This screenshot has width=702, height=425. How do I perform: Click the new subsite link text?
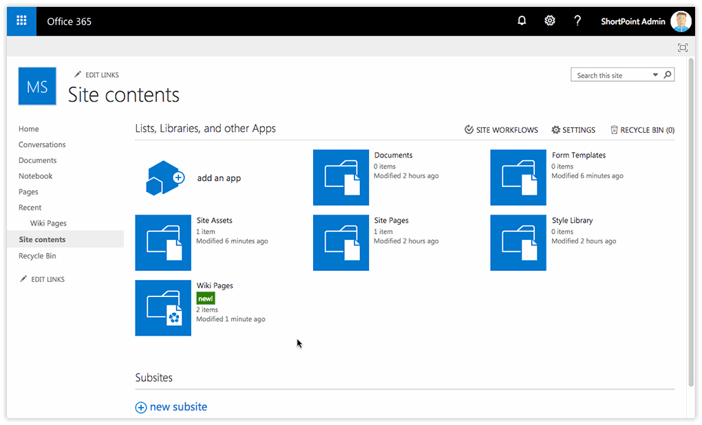[x=179, y=406]
